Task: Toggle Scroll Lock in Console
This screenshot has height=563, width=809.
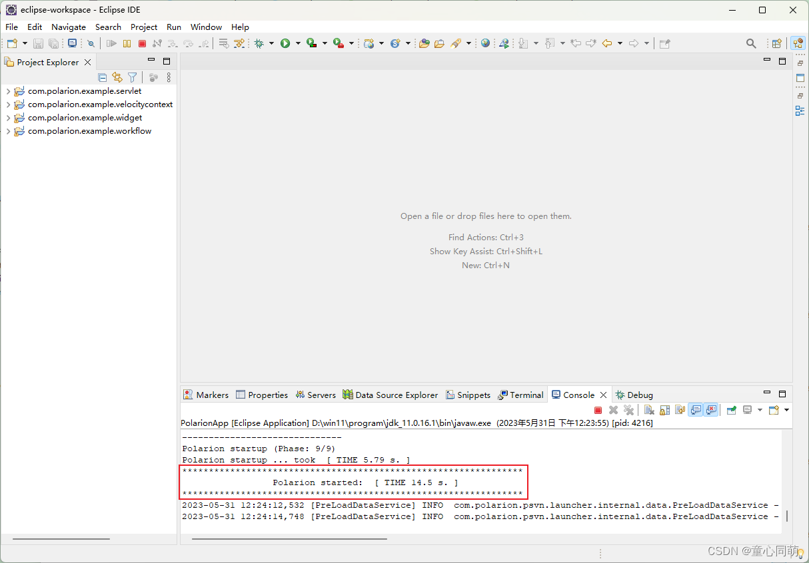Action: 664,410
